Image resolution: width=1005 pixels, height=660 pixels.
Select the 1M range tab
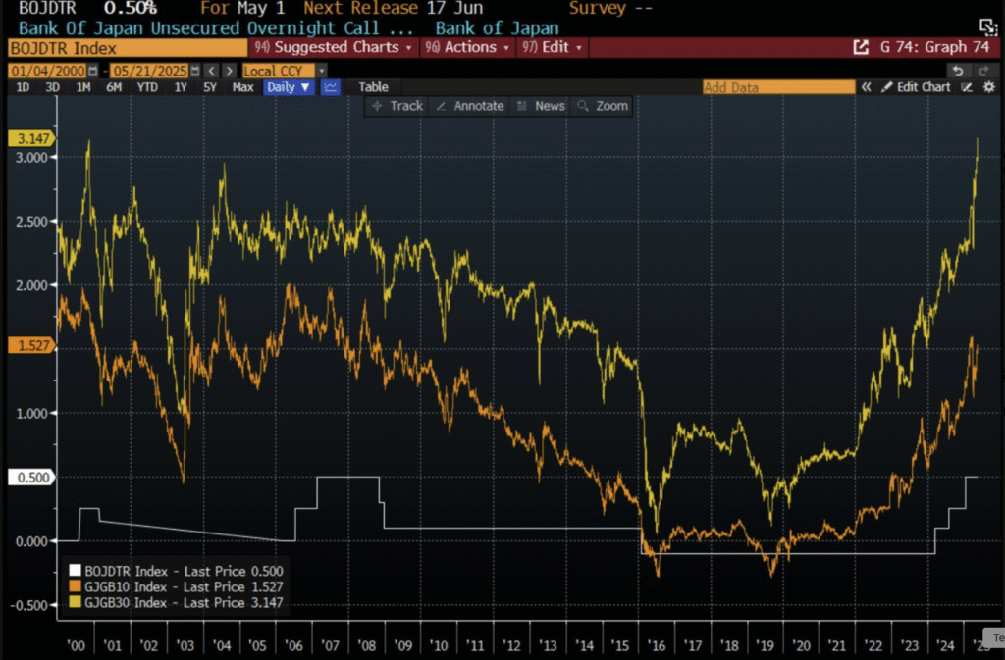pyautogui.click(x=83, y=87)
